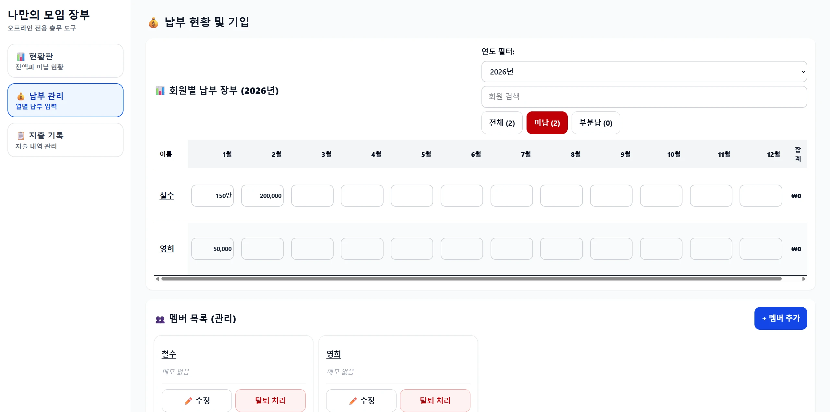Click the 회원 검색 search field
This screenshot has height=412, width=830.
point(644,97)
